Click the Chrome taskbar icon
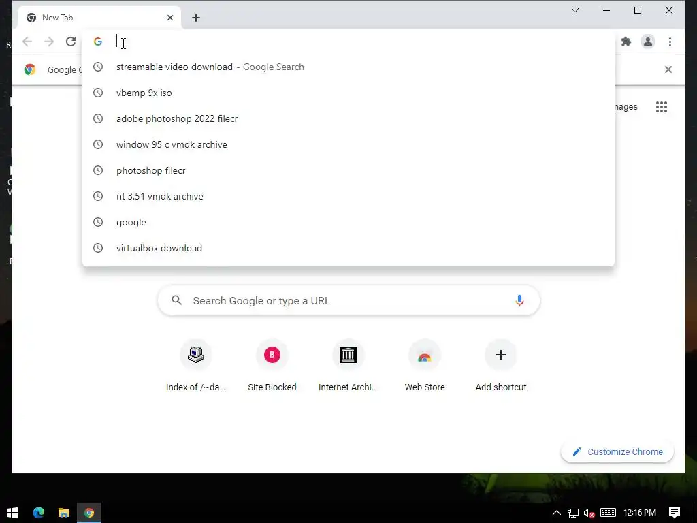The height and width of the screenshot is (523, 697). [89, 513]
